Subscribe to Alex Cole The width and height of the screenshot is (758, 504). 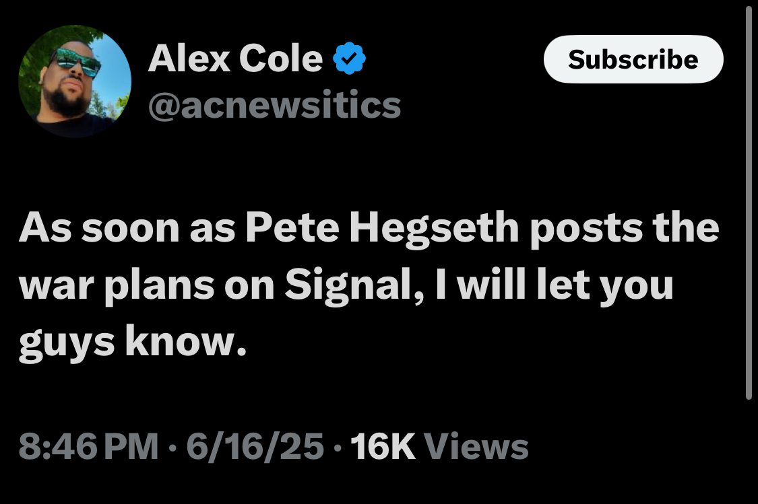[633, 59]
